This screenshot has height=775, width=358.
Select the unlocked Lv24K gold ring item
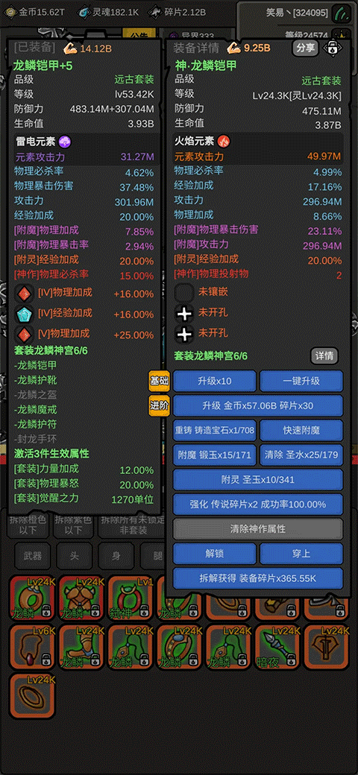32,696
